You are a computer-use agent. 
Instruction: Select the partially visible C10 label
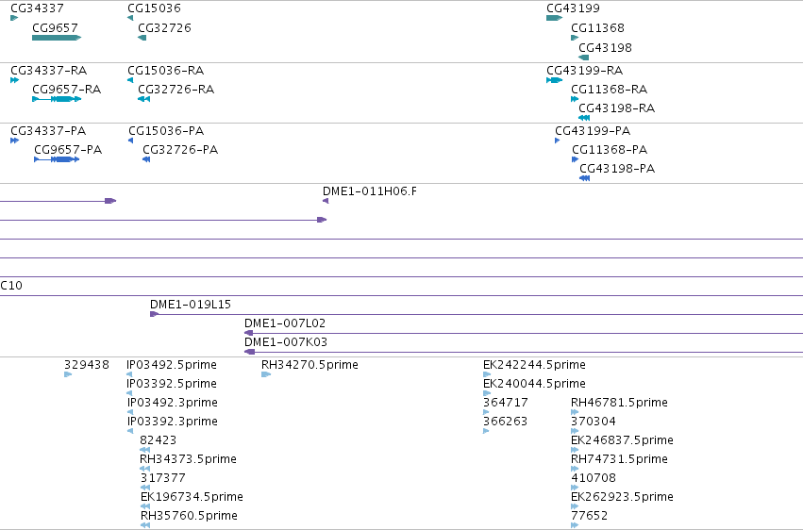[x=11, y=285]
